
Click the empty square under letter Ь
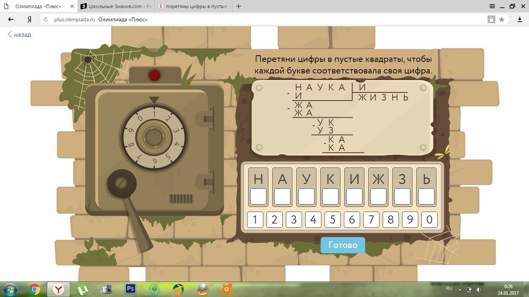pos(426,196)
